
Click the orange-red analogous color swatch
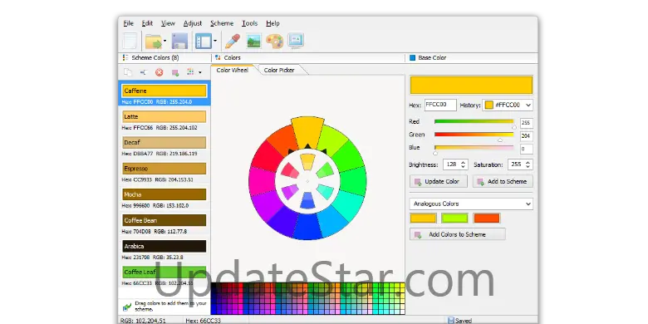coord(486,218)
